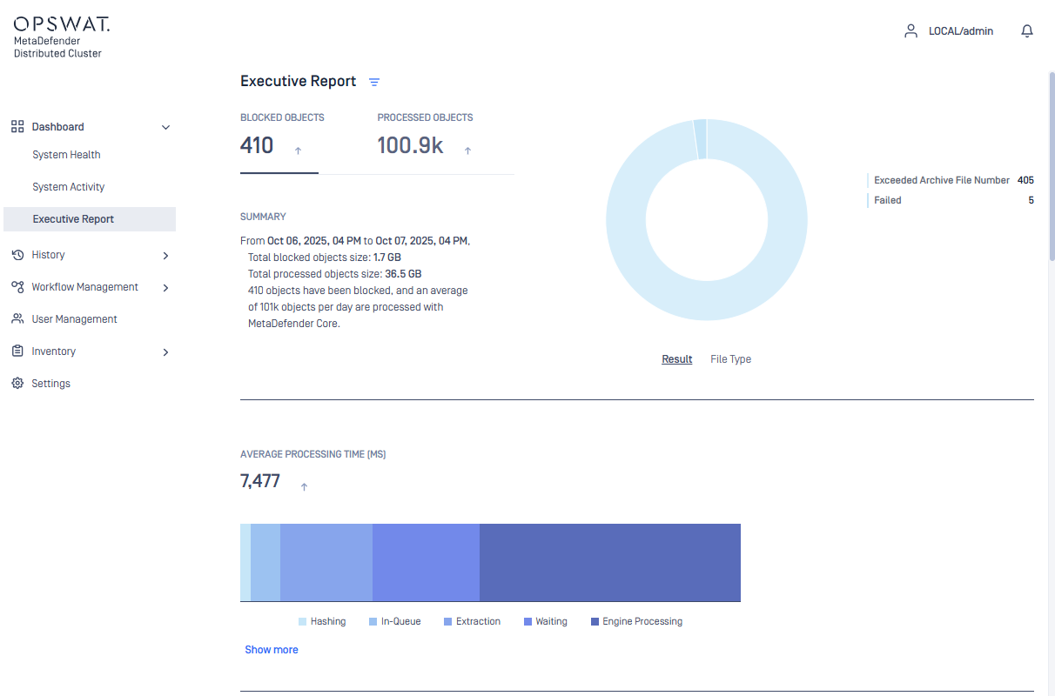Screen dimensions: 1055x696
Task: Click the user profile icon
Action: [911, 31]
